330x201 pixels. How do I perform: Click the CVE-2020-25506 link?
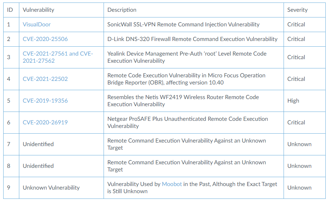(45, 39)
